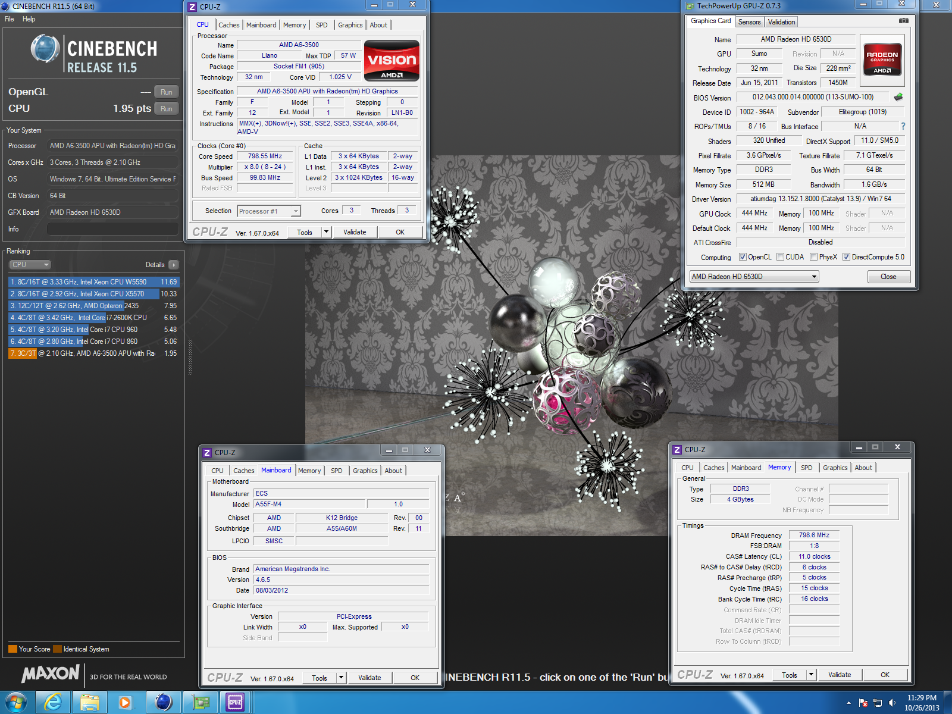
Task: Select ranking row AMD A6-3500 APU
Action: (93, 353)
